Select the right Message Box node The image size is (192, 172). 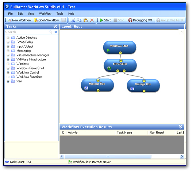pos(143,86)
